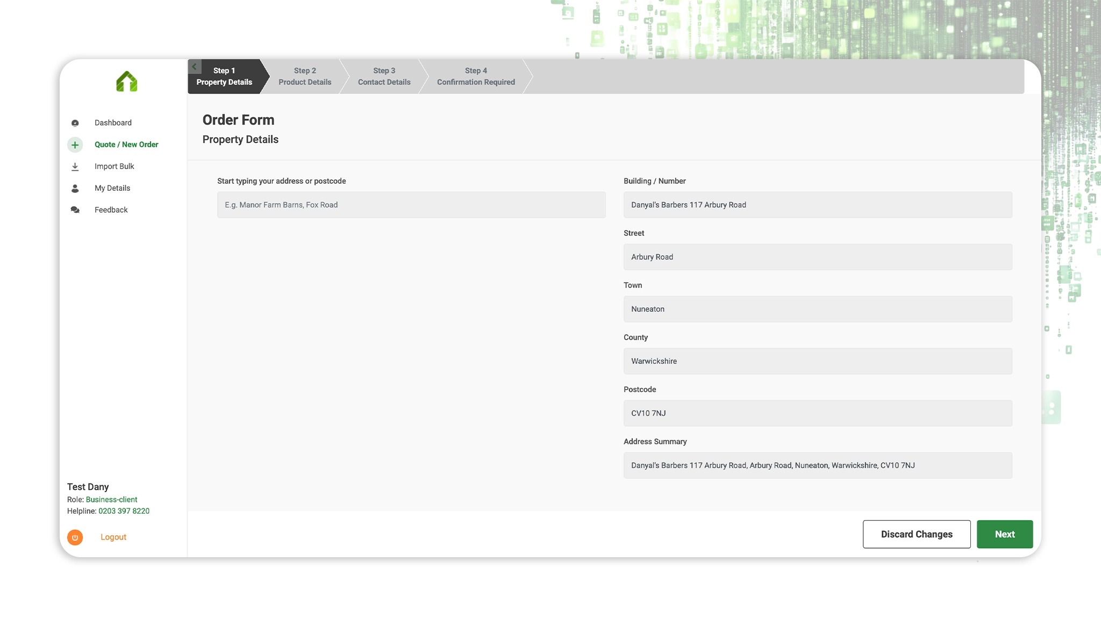Select Step 1 Property Details tab
The height and width of the screenshot is (619, 1101).
click(x=224, y=77)
